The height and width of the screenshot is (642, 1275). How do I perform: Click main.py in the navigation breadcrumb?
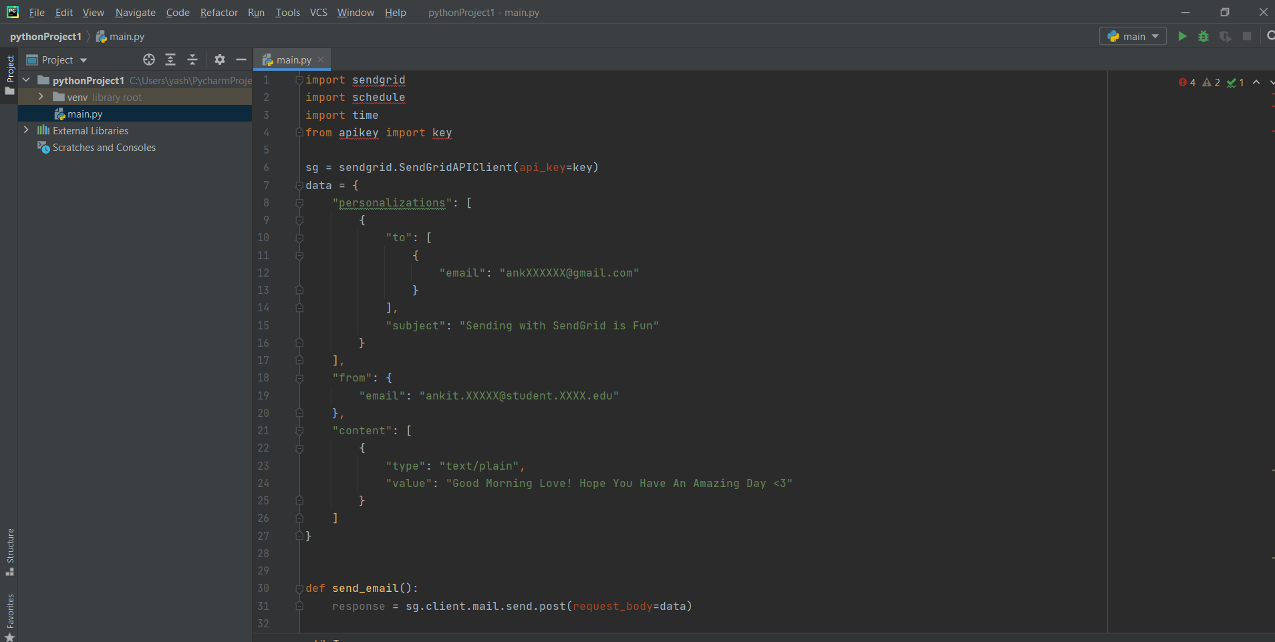[127, 37]
